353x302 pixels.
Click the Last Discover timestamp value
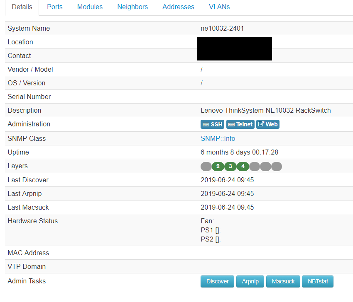click(227, 180)
